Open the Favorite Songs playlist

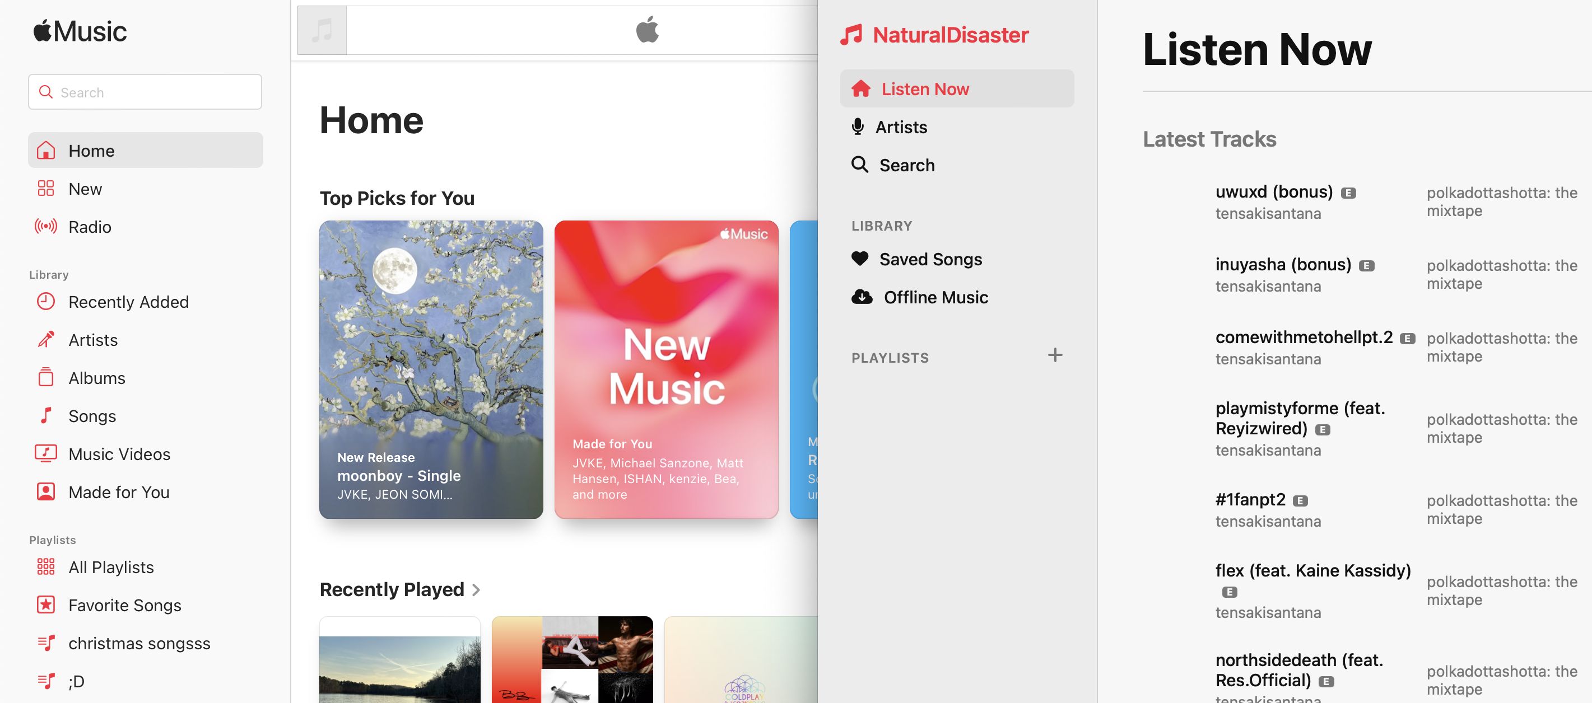point(145,605)
